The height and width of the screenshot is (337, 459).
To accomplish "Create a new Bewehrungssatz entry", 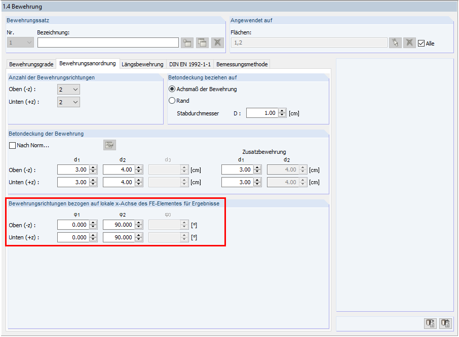I will click(187, 43).
